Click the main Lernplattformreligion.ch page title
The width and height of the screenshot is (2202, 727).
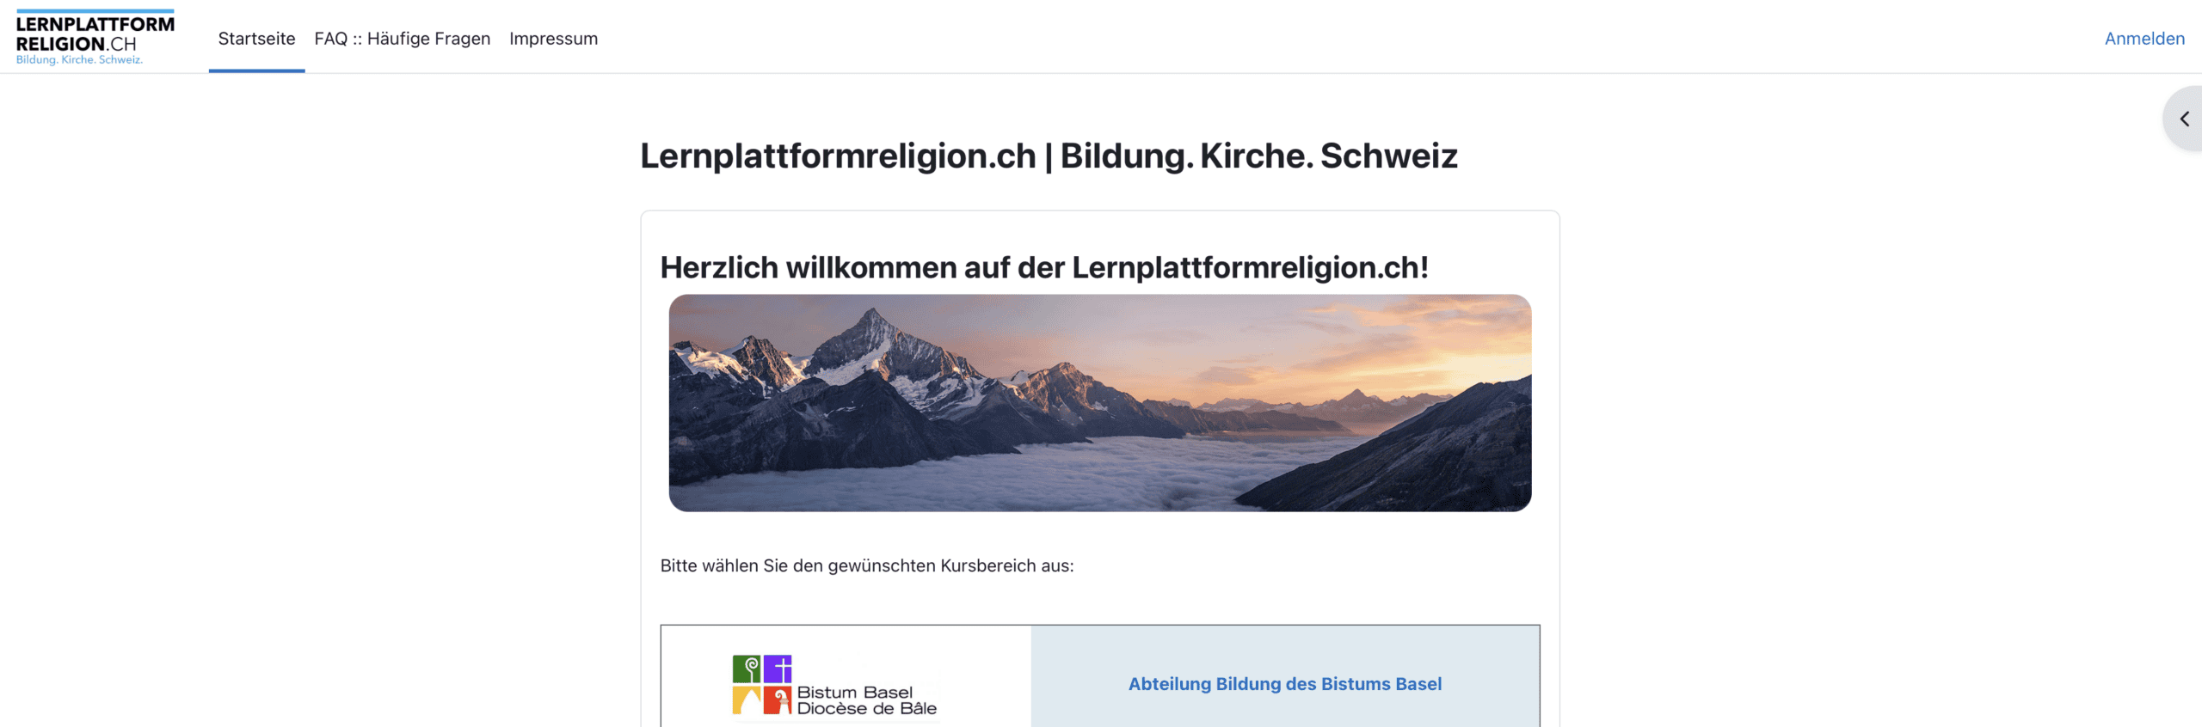tap(1049, 156)
